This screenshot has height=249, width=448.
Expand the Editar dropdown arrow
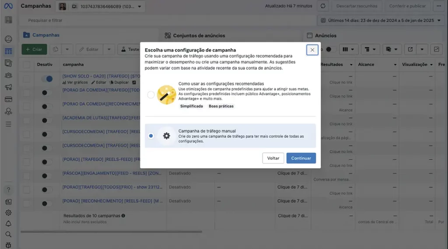(x=109, y=49)
